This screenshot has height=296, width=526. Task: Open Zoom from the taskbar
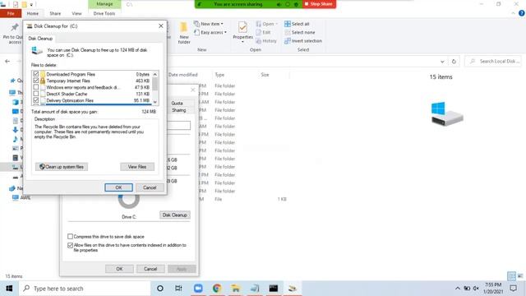[x=198, y=289]
